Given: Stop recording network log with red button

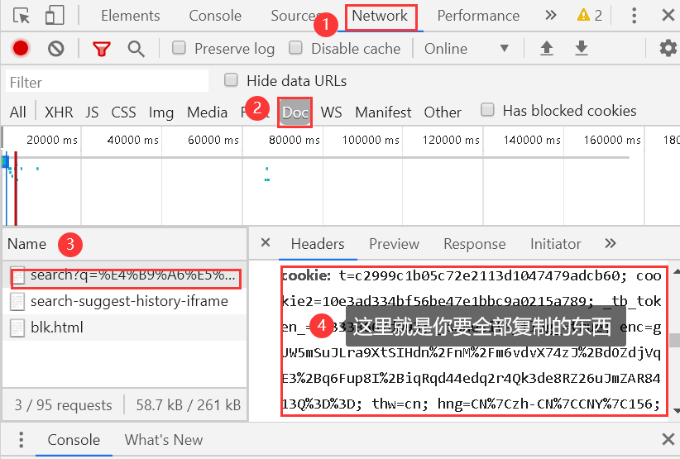Looking at the screenshot, I should coord(21,48).
